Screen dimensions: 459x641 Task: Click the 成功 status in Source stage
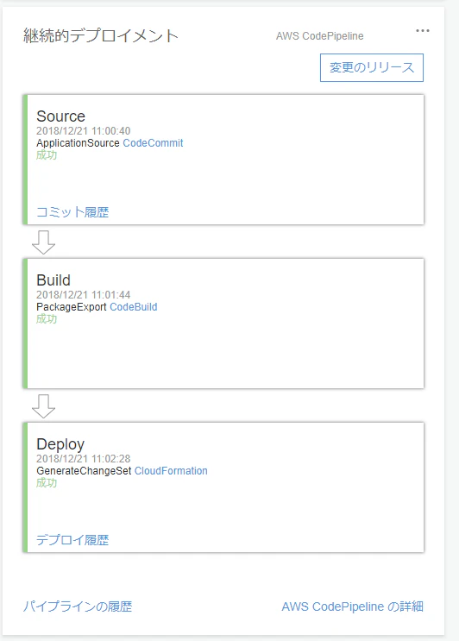coord(47,155)
